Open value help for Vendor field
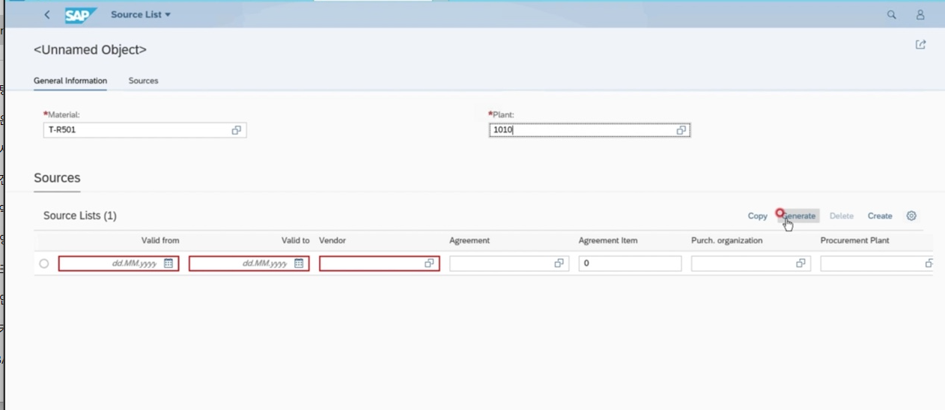Image resolution: width=945 pixels, height=410 pixels. tap(430, 263)
